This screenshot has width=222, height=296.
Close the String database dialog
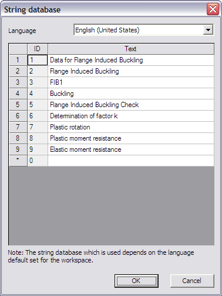[213, 9]
